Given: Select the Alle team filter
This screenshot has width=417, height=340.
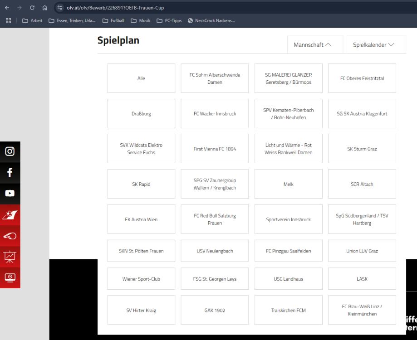Looking at the screenshot, I should 141,78.
